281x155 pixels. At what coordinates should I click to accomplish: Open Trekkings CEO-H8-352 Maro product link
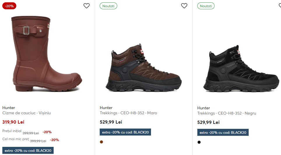(x=128, y=113)
